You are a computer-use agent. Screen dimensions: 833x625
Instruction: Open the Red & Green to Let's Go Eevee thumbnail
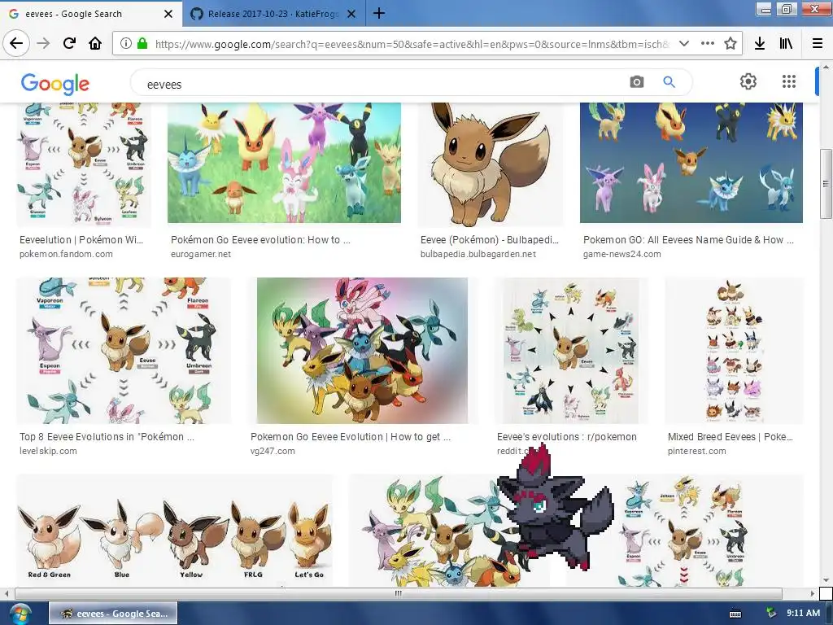pyautogui.click(x=175, y=531)
